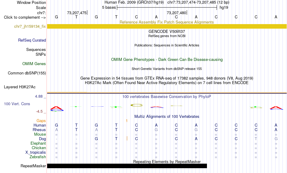Open the GENCODE V50lift37 track title
Screen dimensions: 287x173
coord(167,31)
